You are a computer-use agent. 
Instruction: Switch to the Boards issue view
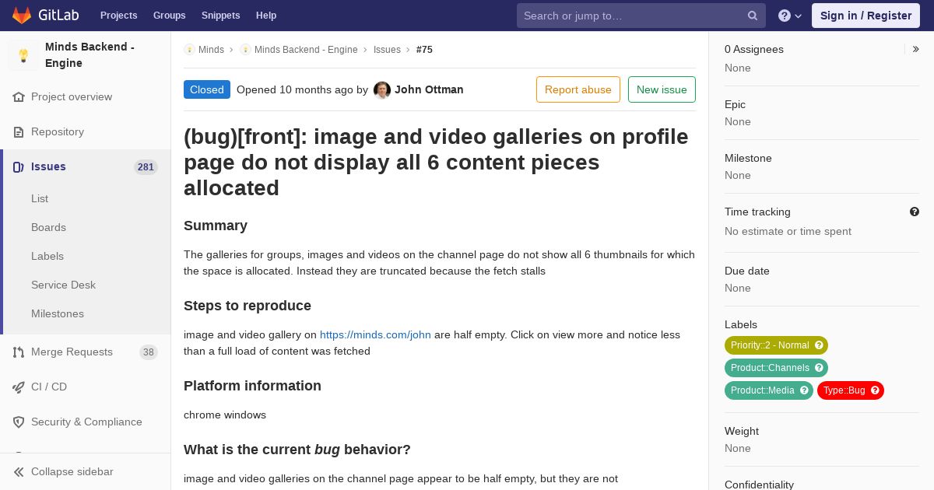[x=48, y=228]
